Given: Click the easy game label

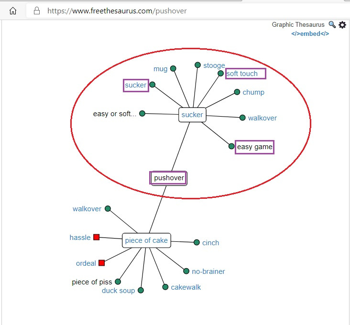Looking at the screenshot, I should pyautogui.click(x=255, y=147).
